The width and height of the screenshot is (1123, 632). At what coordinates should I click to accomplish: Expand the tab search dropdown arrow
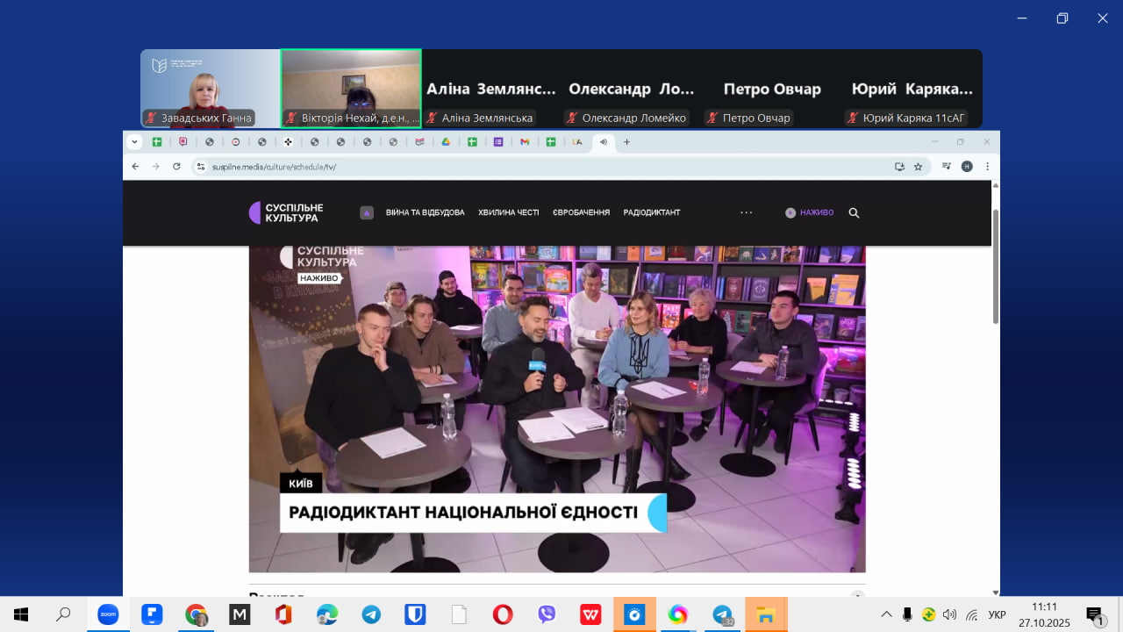[134, 142]
